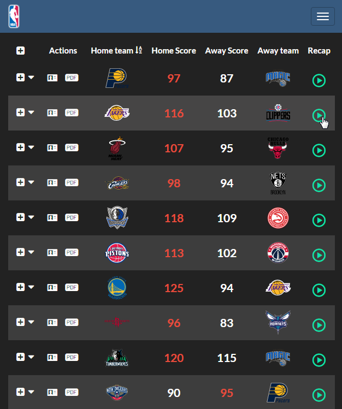Expand the actions dropdown for Lakers vs Clippers
Image resolution: width=342 pixels, height=409 pixels.
[x=31, y=112]
